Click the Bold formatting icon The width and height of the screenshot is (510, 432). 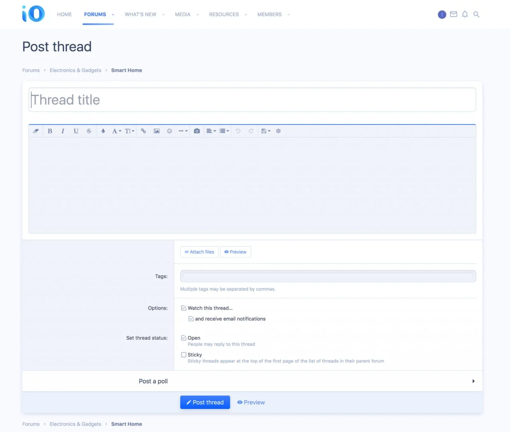pyautogui.click(x=50, y=131)
